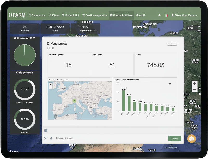Screen dimensions: 208x159
Task: Click the microphone voice input icon
Action: tap(51, 138)
